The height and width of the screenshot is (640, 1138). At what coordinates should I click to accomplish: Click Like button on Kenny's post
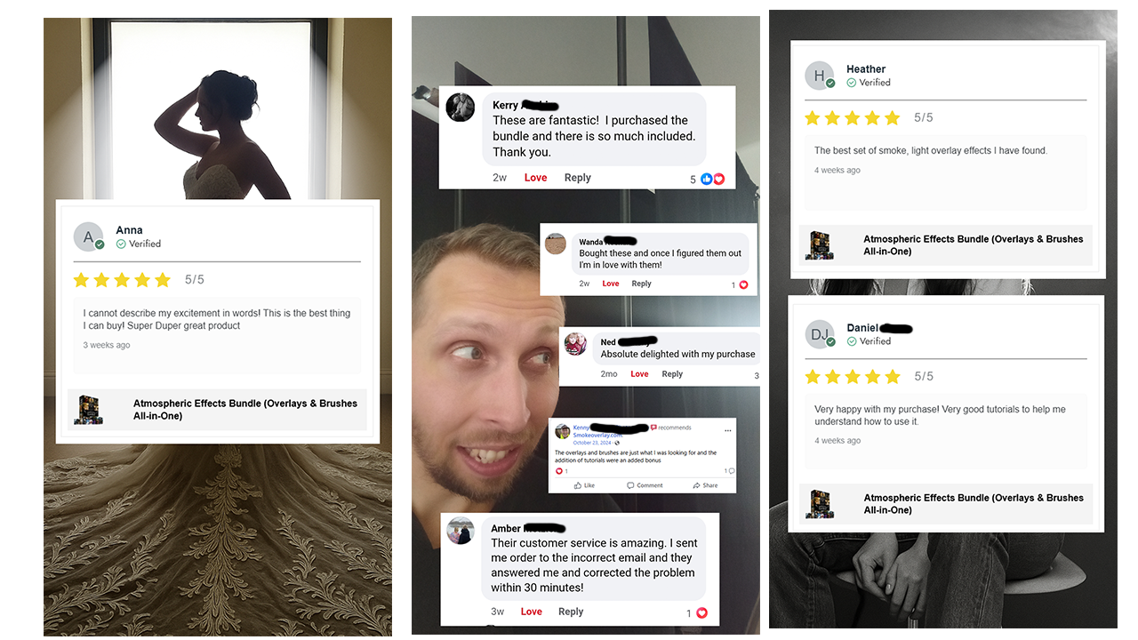pos(584,485)
